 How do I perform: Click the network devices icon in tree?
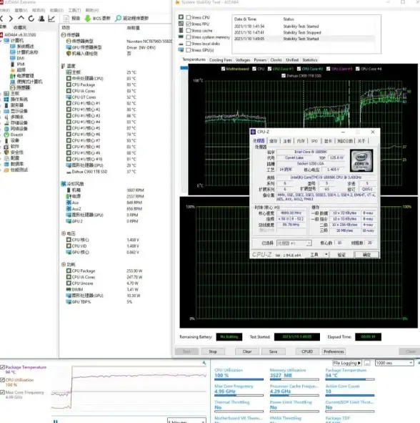(6, 129)
